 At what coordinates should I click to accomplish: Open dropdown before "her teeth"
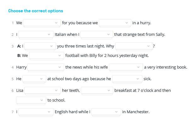pos(42,90)
